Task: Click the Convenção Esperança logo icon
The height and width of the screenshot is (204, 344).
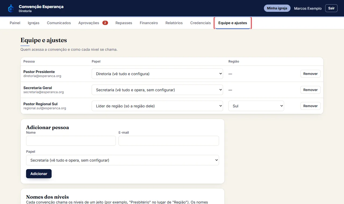Action: click(11, 8)
